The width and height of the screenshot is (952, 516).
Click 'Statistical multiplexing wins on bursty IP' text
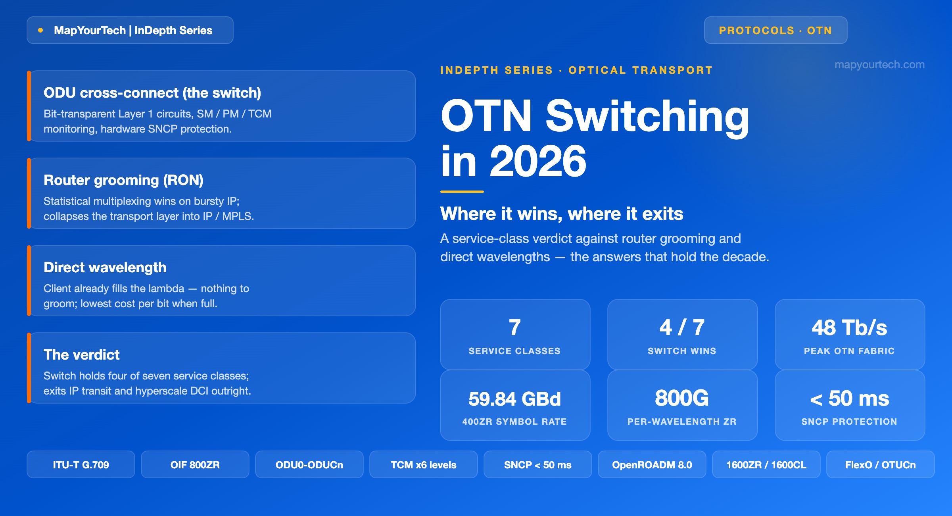pyautogui.click(x=149, y=208)
